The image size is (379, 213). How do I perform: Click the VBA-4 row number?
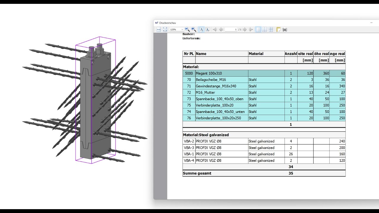coord(189,161)
